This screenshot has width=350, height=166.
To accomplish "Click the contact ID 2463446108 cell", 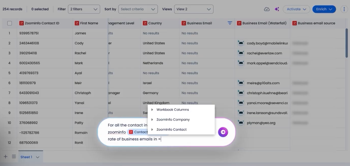I will coord(44,43).
